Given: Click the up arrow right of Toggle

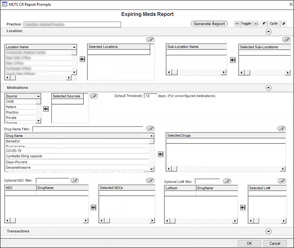Looking at the screenshot, I should point(256,24).
